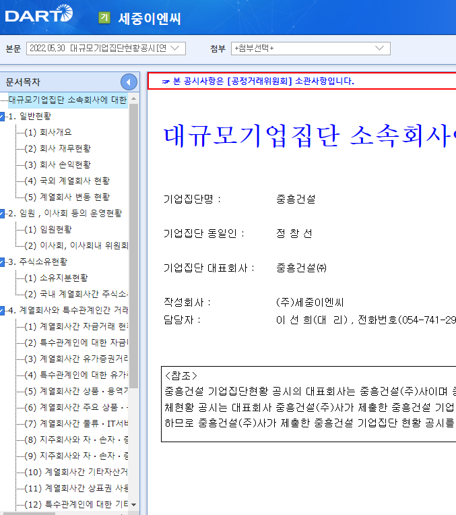This screenshot has height=515, width=456.
Task: Open (4) 특수관계인에 대한 유가 section
Action: point(76,375)
